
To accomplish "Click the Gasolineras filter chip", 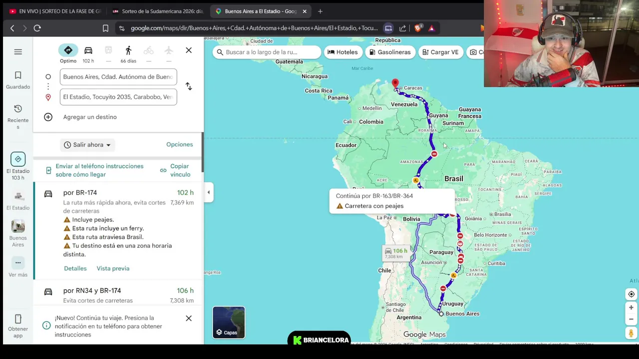I will click(390, 52).
